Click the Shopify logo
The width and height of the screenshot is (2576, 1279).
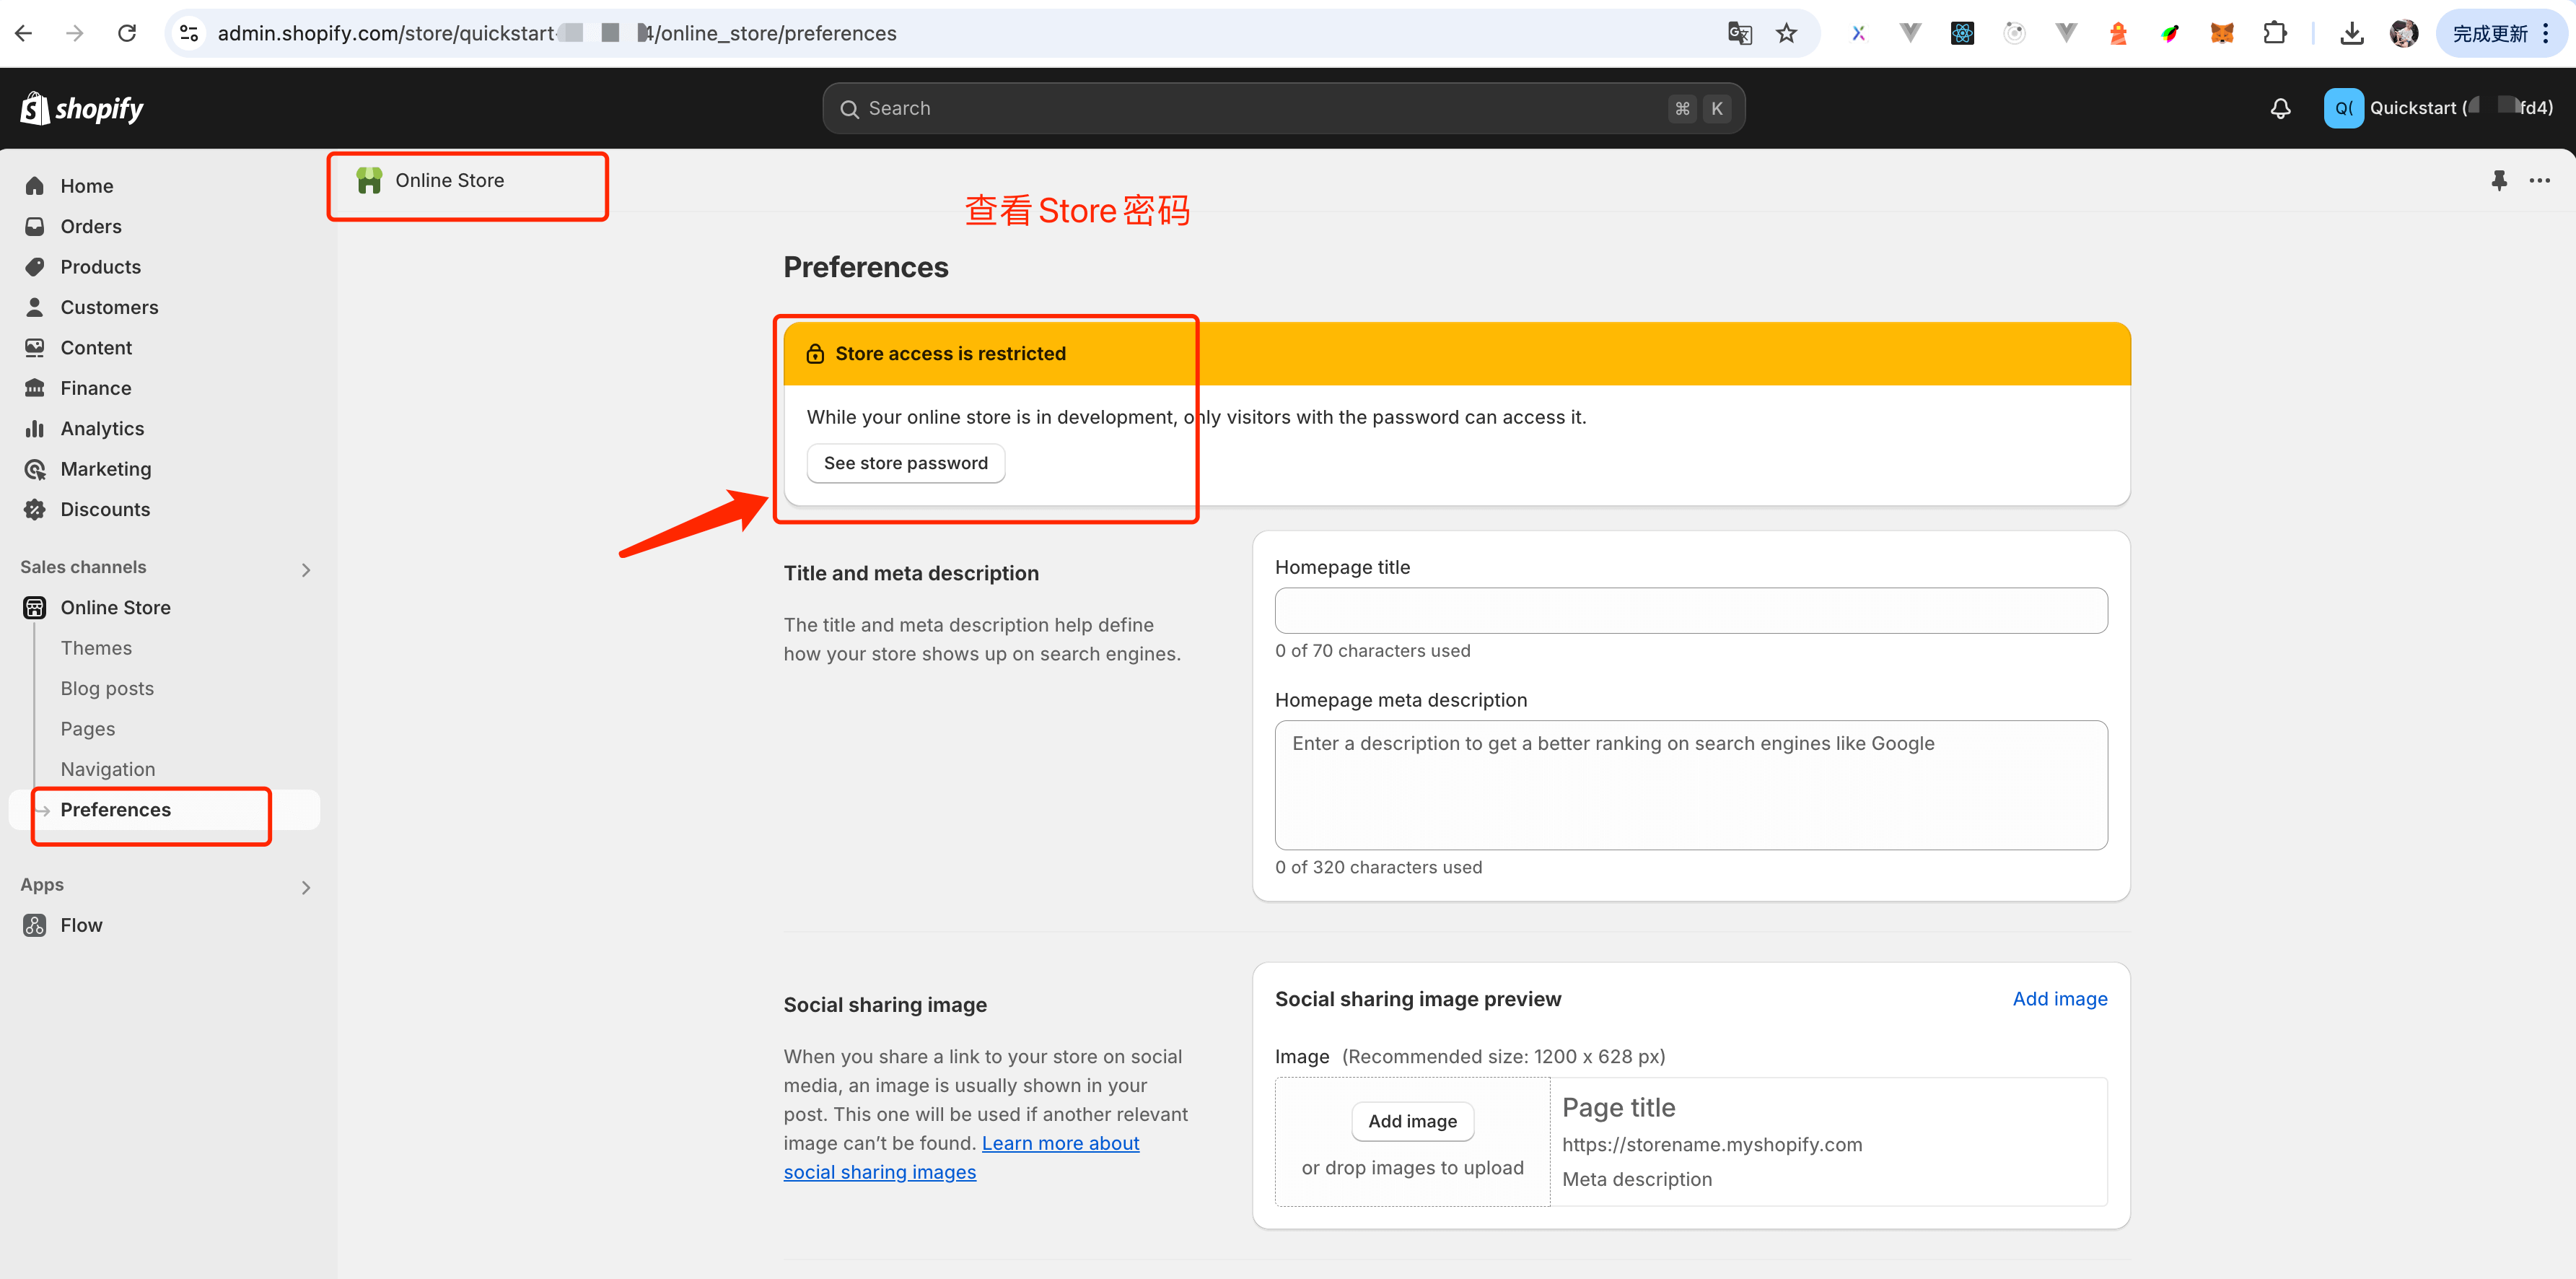[x=82, y=108]
